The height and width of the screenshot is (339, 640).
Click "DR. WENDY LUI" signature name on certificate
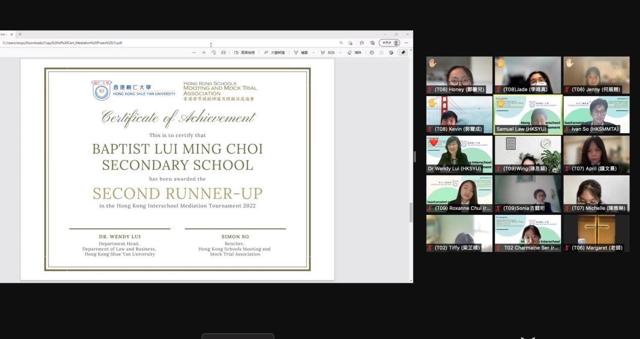(120, 237)
